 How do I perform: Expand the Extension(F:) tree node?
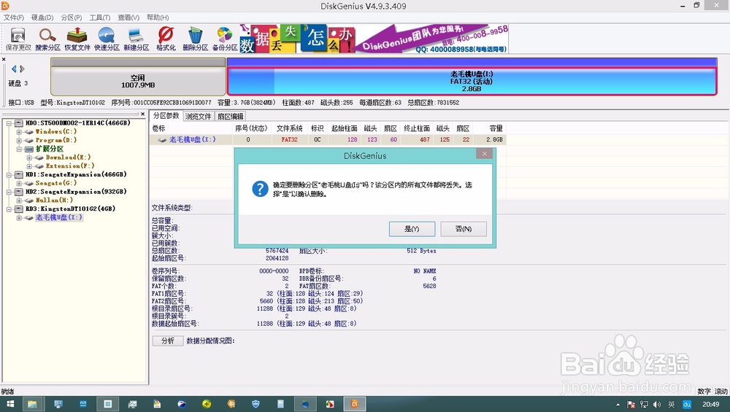point(29,166)
